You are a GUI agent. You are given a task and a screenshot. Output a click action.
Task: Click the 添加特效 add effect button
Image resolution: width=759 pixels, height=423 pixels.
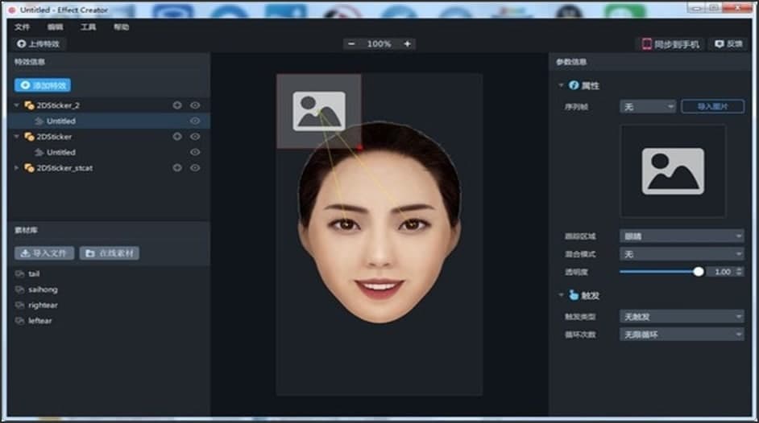pyautogui.click(x=44, y=85)
